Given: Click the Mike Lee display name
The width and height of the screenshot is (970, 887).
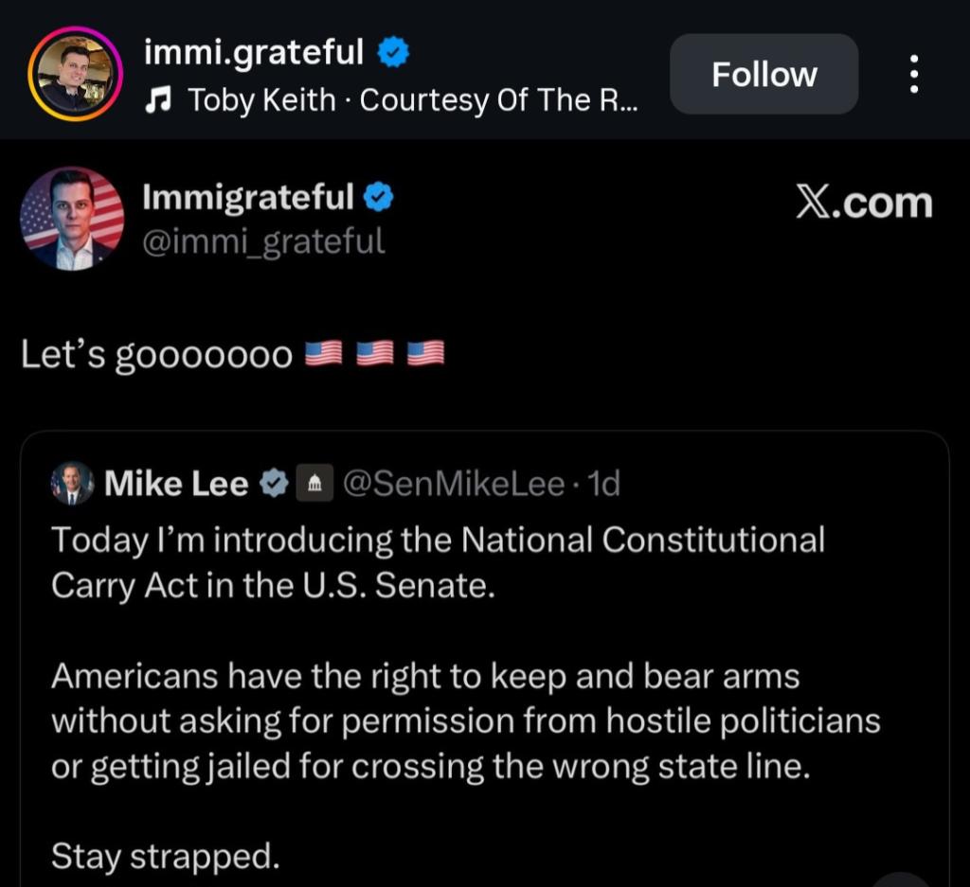Looking at the screenshot, I should (x=176, y=484).
